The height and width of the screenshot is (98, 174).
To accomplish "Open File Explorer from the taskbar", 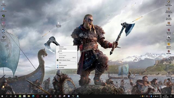I will click(x=29, y=96).
